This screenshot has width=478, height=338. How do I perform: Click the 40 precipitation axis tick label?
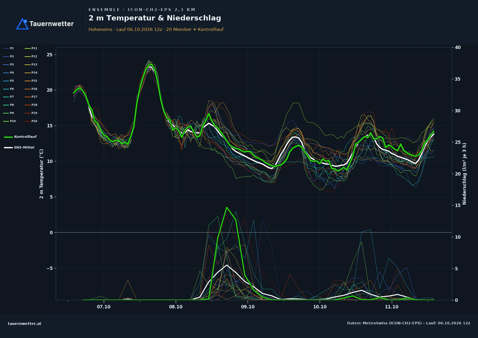pyautogui.click(x=458, y=47)
